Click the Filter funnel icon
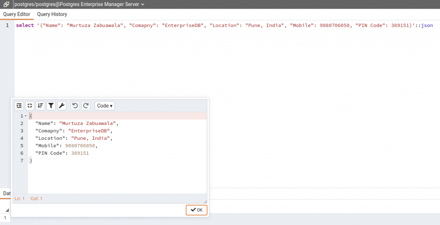 pos(51,106)
